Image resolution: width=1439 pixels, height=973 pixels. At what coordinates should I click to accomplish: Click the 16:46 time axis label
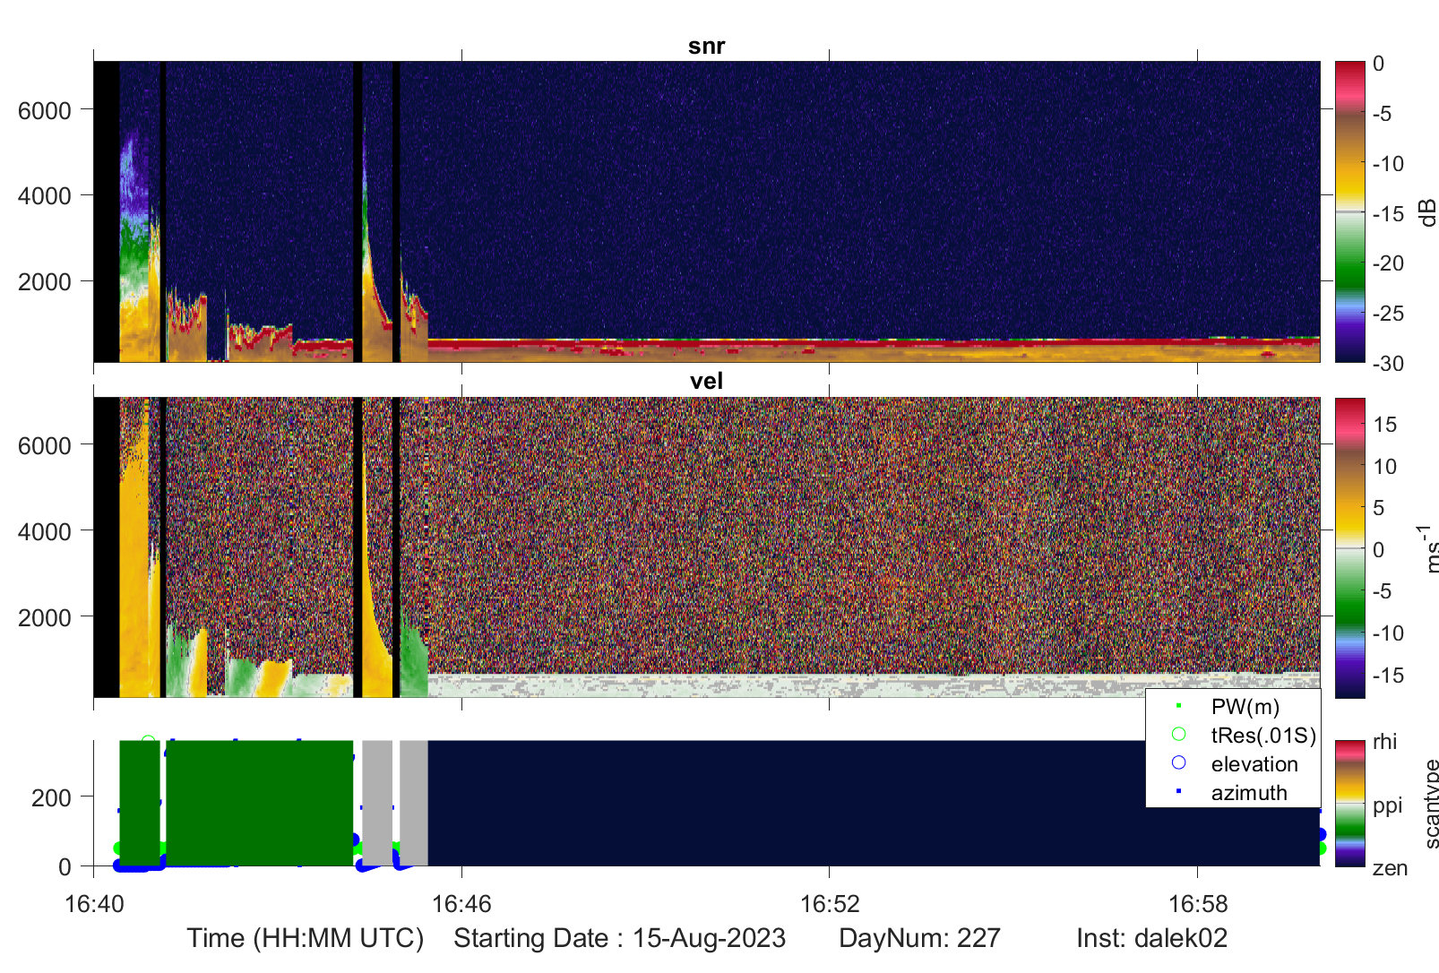pos(461,903)
